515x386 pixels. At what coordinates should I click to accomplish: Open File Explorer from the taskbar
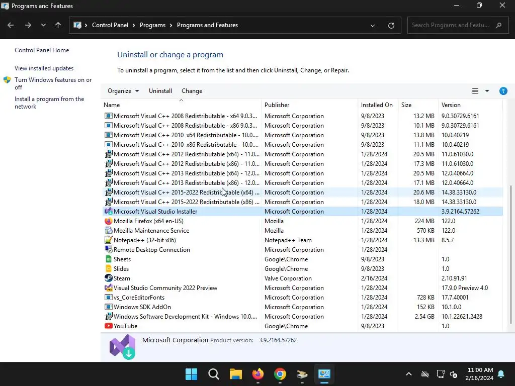235,374
